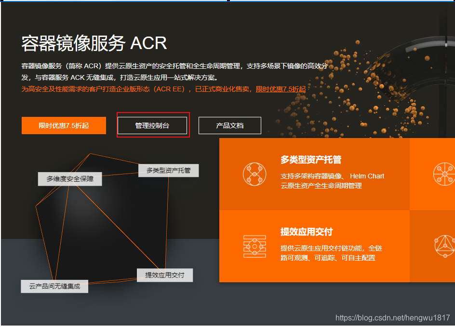
Task: Click the icon beside 多类型资产托管 card
Action: (x=254, y=174)
